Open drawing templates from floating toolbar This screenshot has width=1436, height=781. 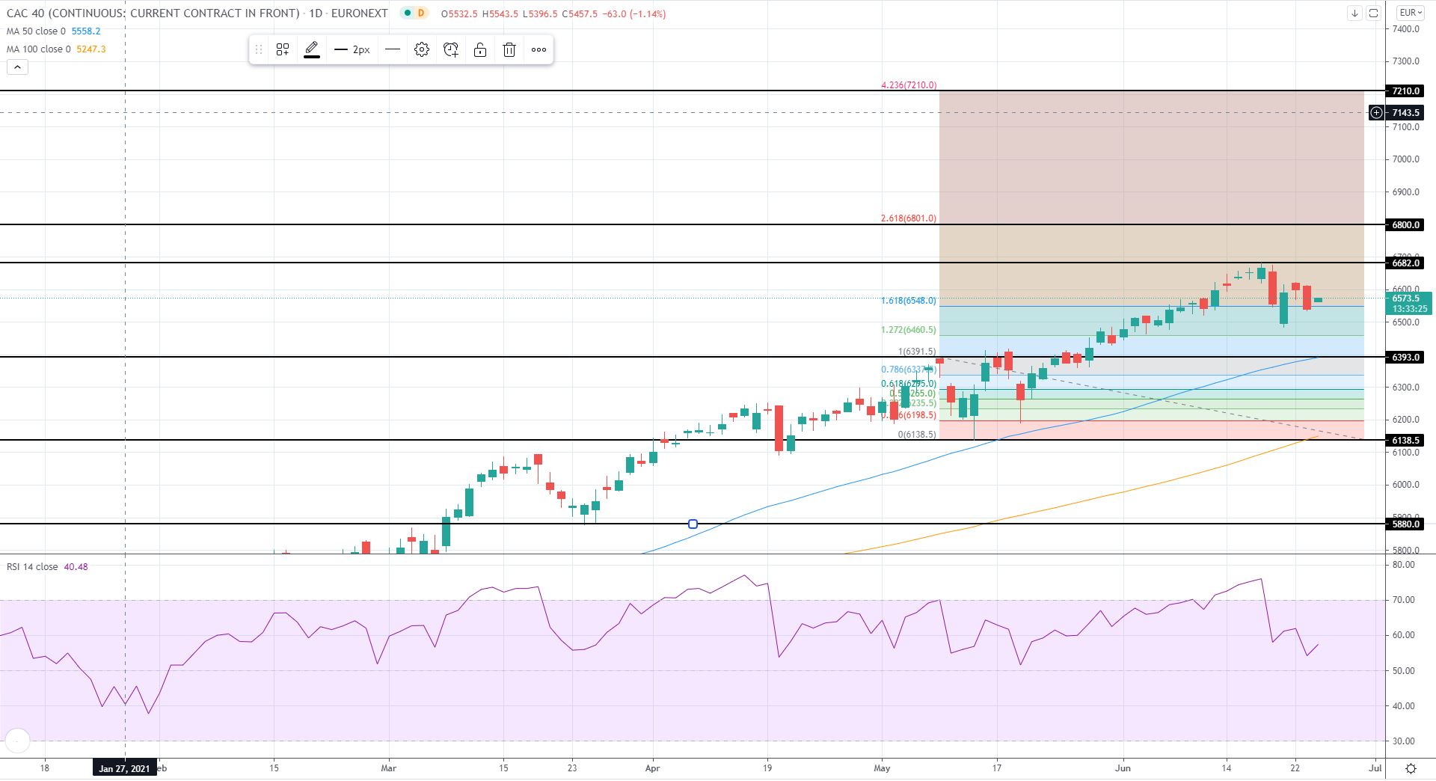click(283, 50)
